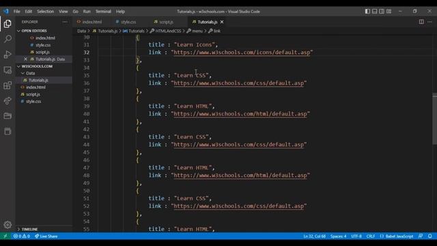The width and height of the screenshot is (437, 246).
Task: Open the Help menu
Action: click(x=120, y=12)
